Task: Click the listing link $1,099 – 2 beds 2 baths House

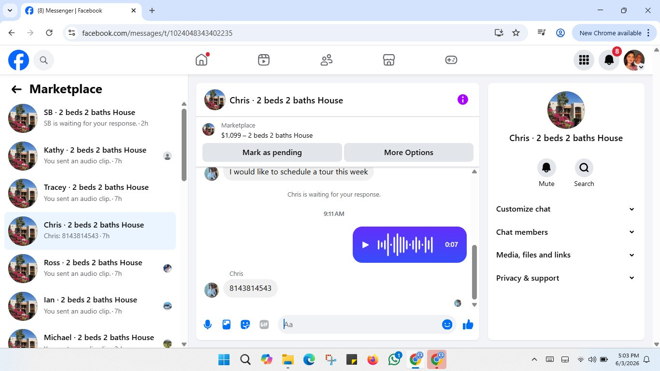Action: [267, 135]
